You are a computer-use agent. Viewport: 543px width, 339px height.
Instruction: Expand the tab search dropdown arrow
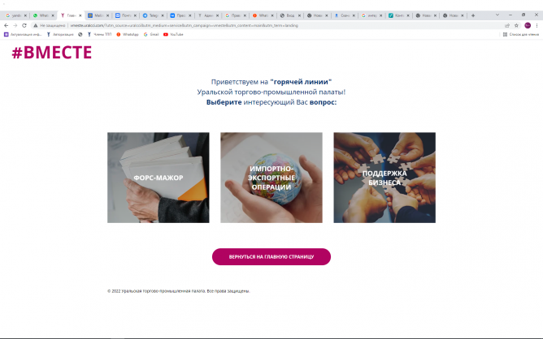click(x=497, y=15)
